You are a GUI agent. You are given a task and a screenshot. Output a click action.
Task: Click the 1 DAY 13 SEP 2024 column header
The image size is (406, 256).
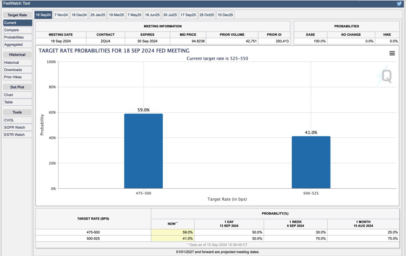[x=229, y=223]
